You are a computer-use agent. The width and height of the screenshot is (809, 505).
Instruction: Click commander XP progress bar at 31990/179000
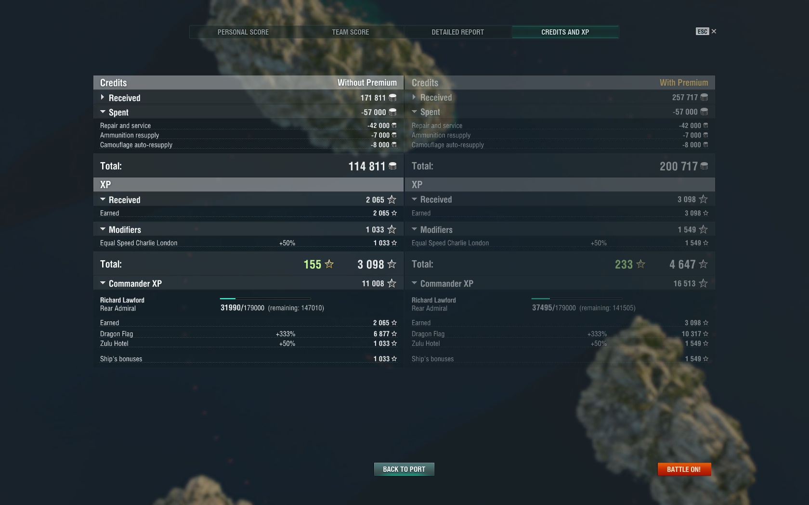(x=265, y=299)
